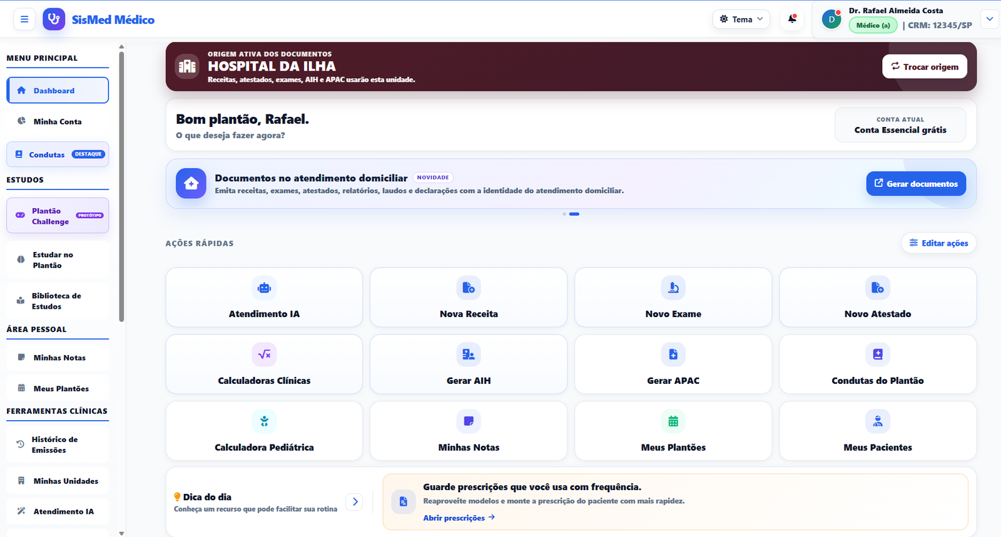
Task: Click the document icon above Nova Receita
Action: 469,288
